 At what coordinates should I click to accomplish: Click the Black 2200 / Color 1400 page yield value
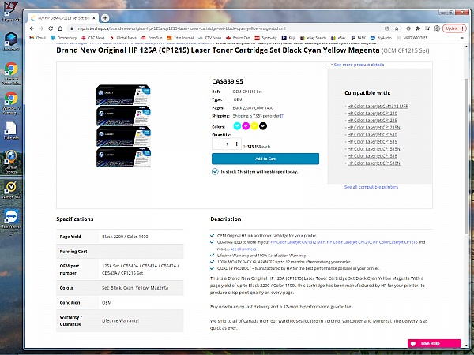(x=125, y=237)
